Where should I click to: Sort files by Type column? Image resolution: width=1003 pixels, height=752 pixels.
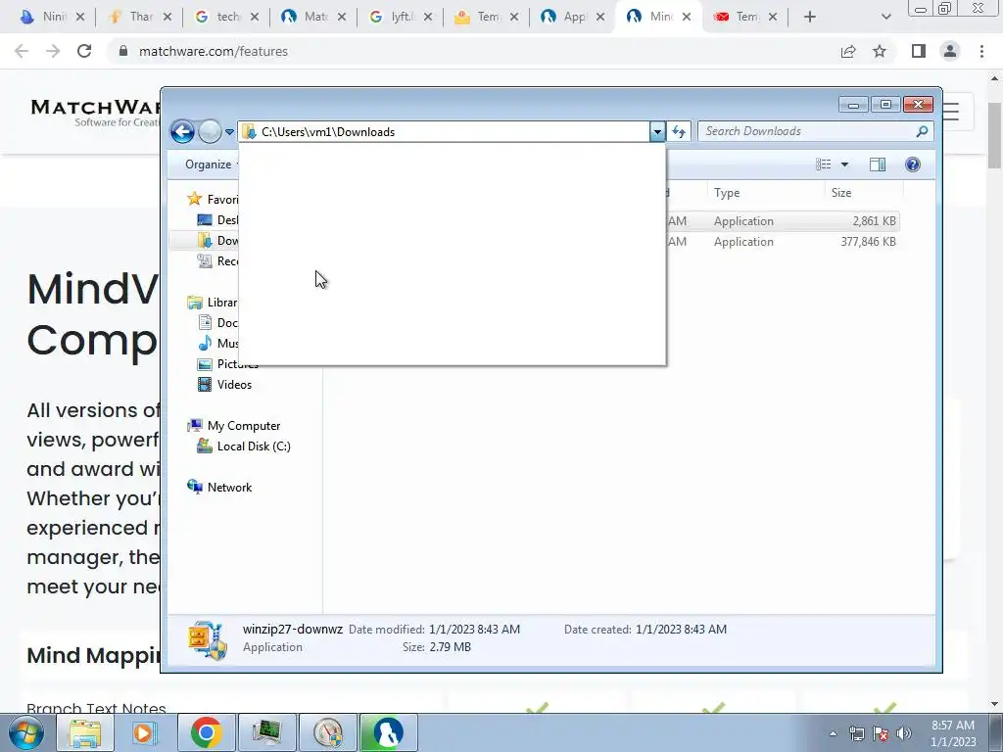pyautogui.click(x=765, y=193)
